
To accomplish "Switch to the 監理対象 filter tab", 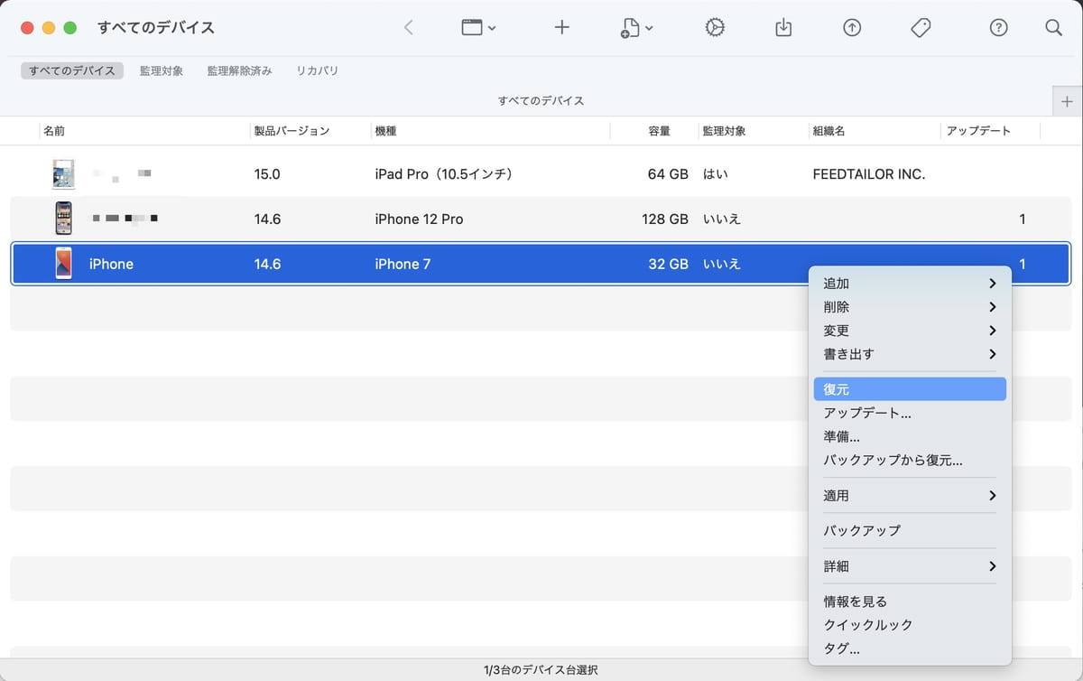I will click(x=162, y=70).
